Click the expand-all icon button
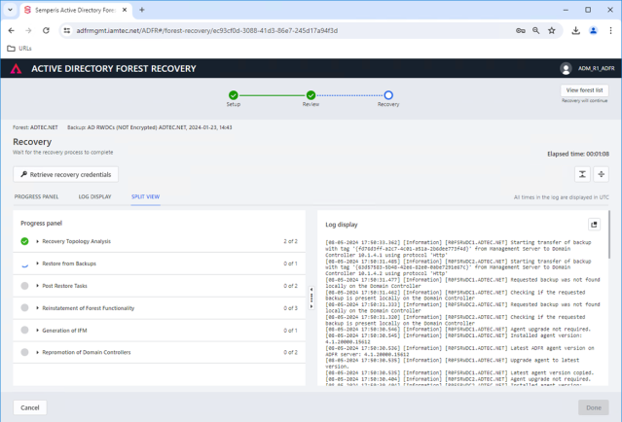This screenshot has height=422, width=622. click(601, 174)
